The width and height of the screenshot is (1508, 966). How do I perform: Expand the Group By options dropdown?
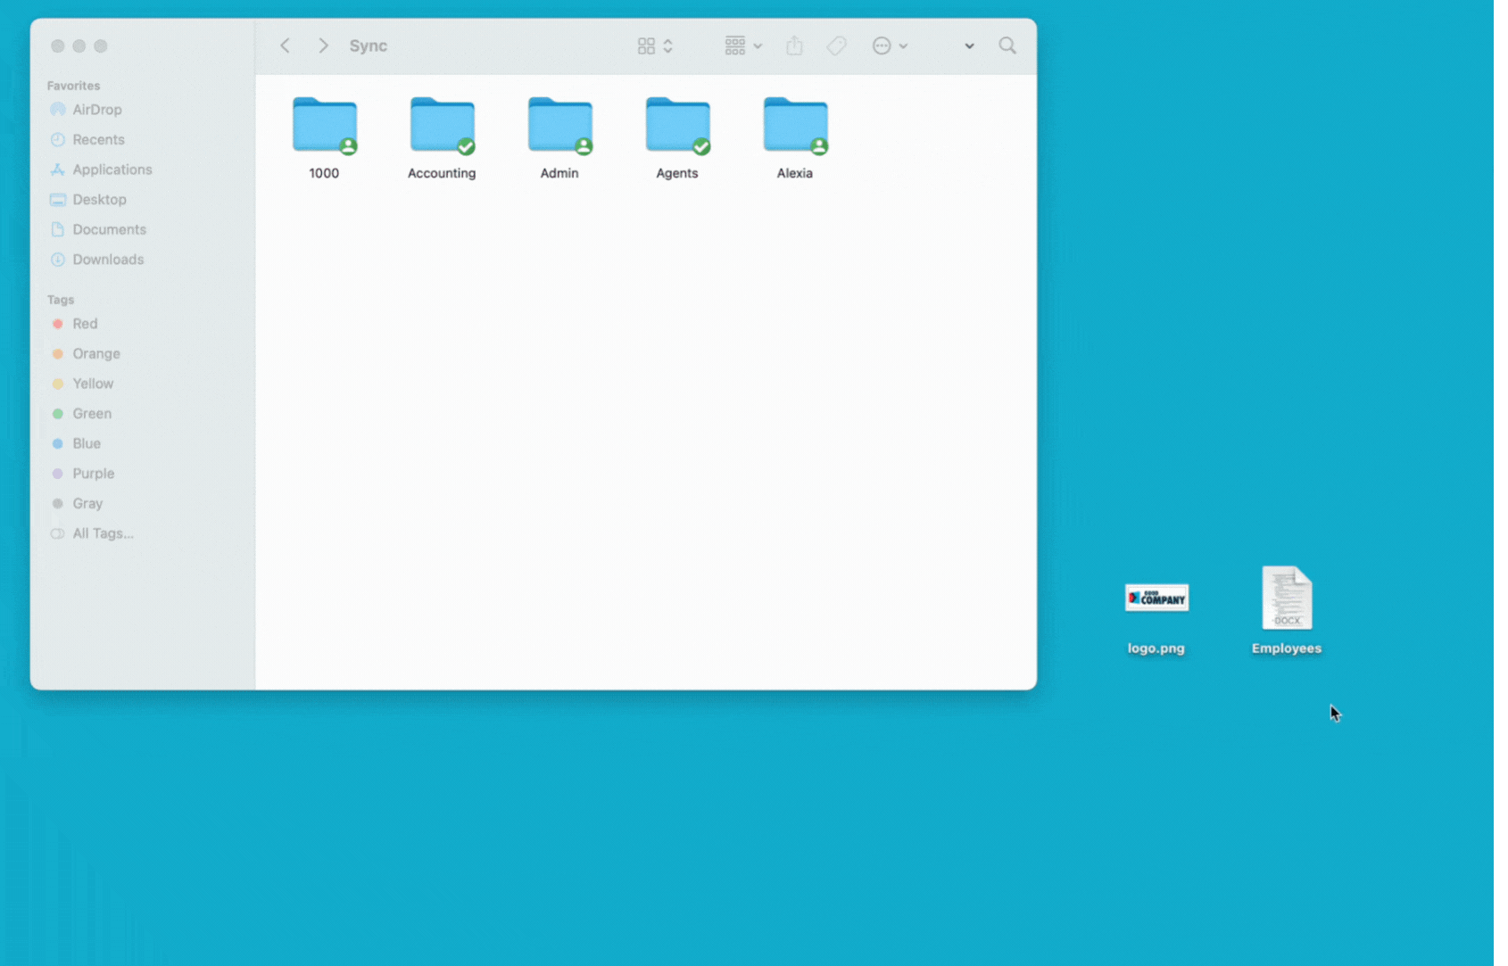pos(742,45)
